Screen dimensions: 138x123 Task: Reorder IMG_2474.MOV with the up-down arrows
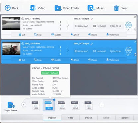click(x=135, y=54)
